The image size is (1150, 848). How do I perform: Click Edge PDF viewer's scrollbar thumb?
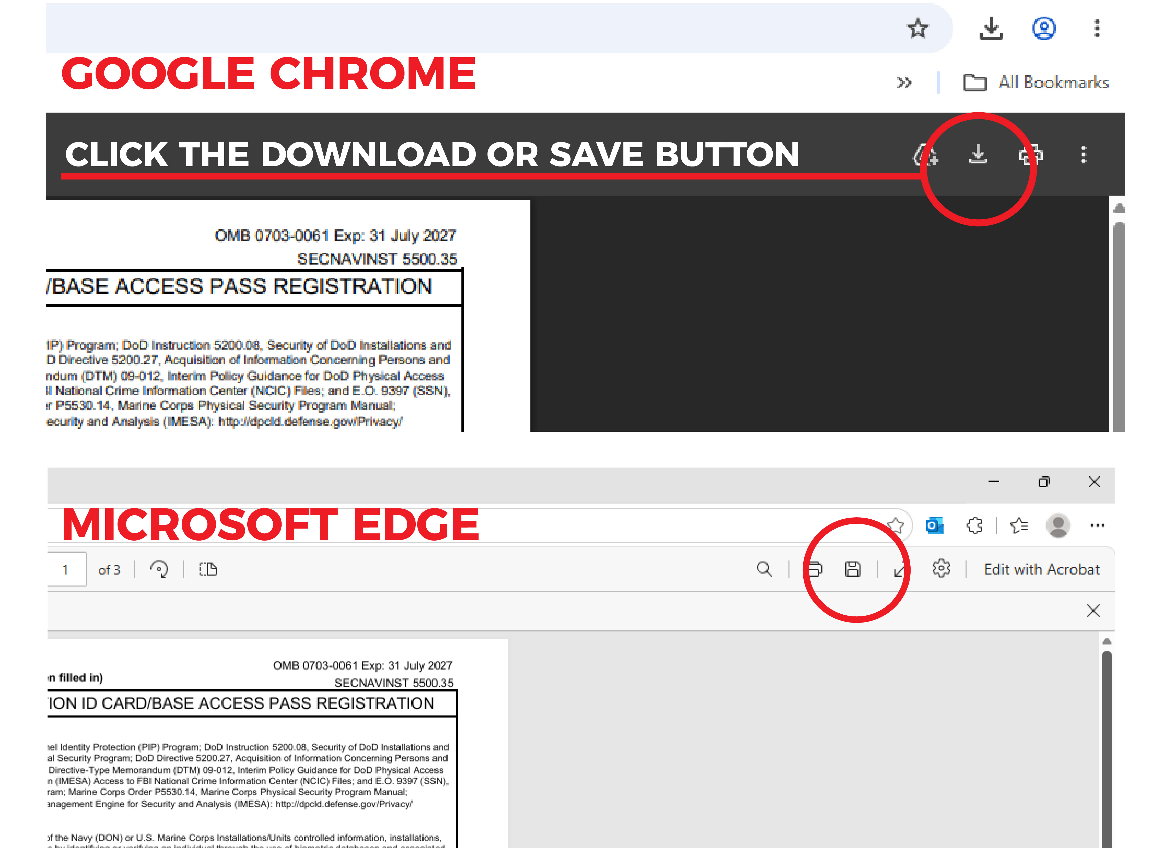tap(1107, 749)
